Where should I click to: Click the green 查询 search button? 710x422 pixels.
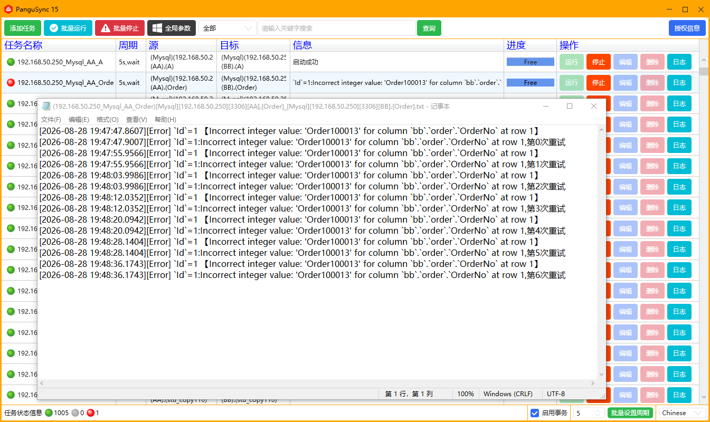pos(429,28)
